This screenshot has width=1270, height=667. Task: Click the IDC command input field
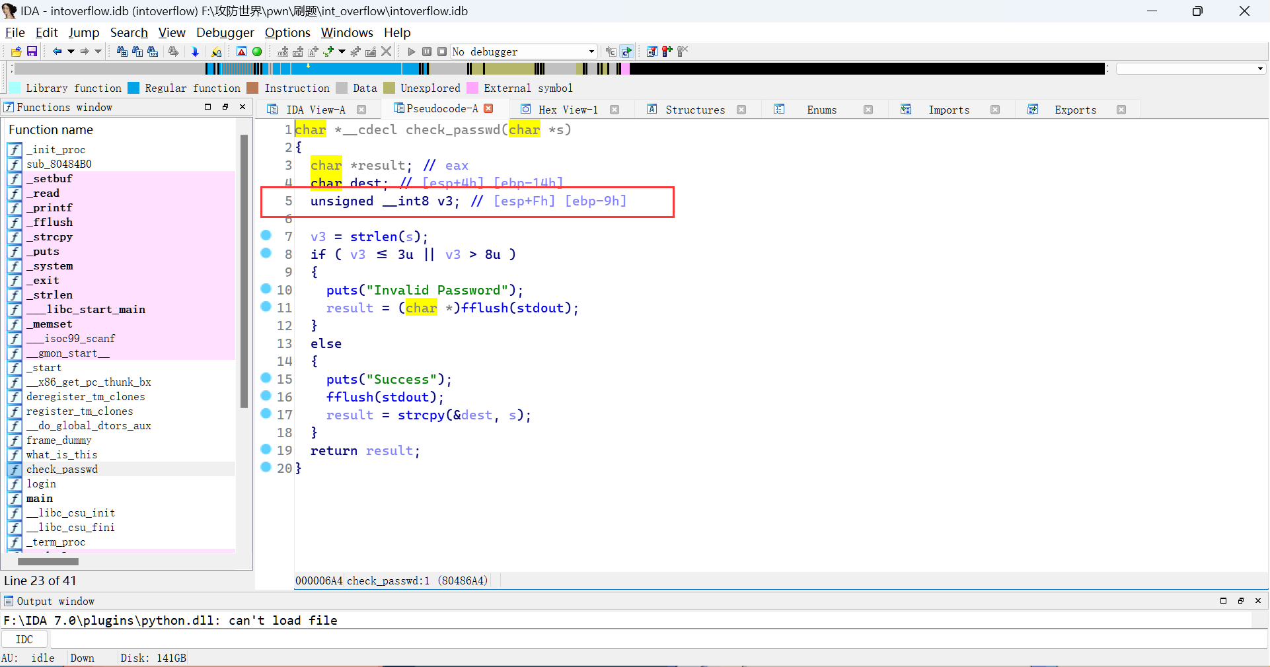click(x=658, y=639)
